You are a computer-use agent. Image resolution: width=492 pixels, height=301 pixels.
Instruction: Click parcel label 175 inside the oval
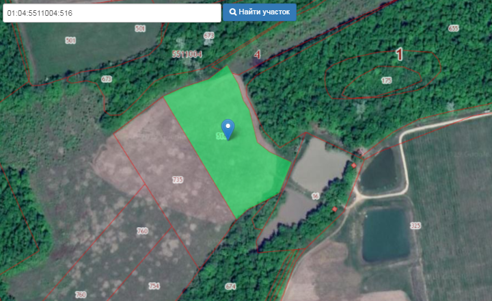pos(387,81)
